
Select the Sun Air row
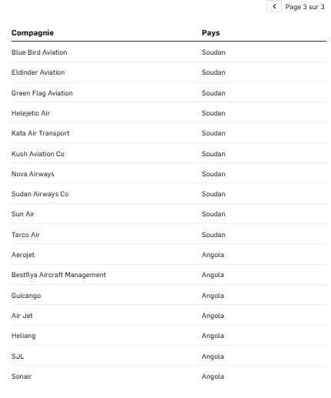tap(169, 214)
